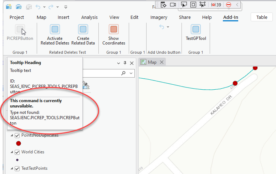Click the New Project icon

[9, 7]
